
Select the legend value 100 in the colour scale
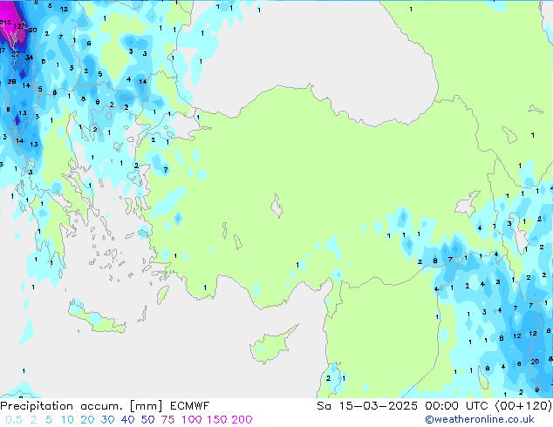(x=192, y=420)
